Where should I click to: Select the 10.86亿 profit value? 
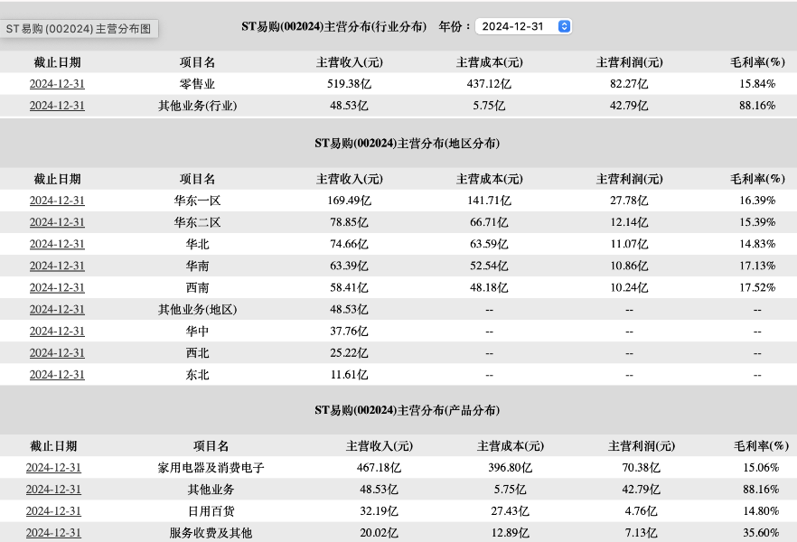click(629, 266)
